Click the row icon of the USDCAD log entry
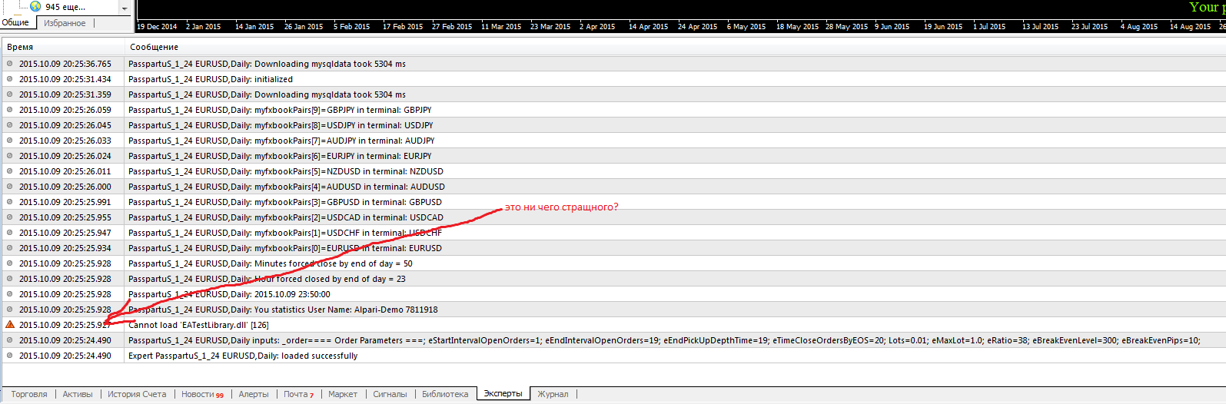 (10, 217)
